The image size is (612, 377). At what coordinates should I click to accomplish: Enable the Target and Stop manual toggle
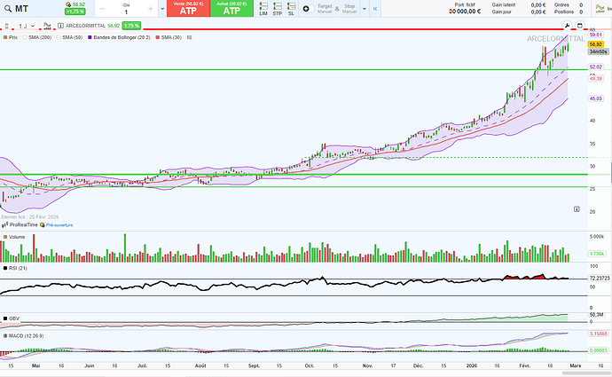tap(306, 9)
